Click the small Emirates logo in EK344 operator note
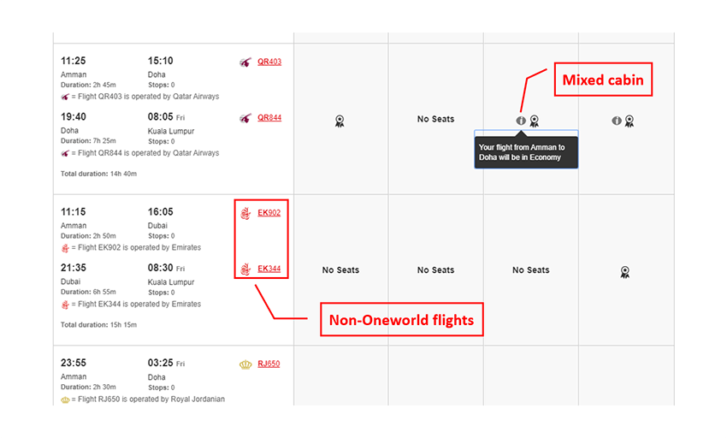The image size is (727, 438). point(65,305)
